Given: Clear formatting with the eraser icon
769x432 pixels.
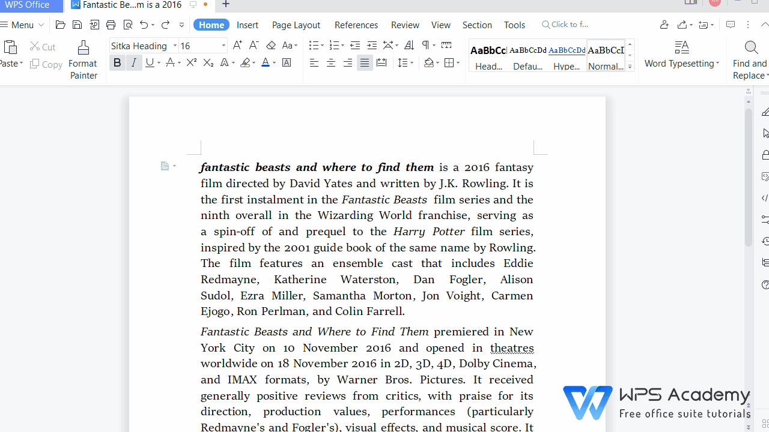Looking at the screenshot, I should pyautogui.click(x=271, y=46).
